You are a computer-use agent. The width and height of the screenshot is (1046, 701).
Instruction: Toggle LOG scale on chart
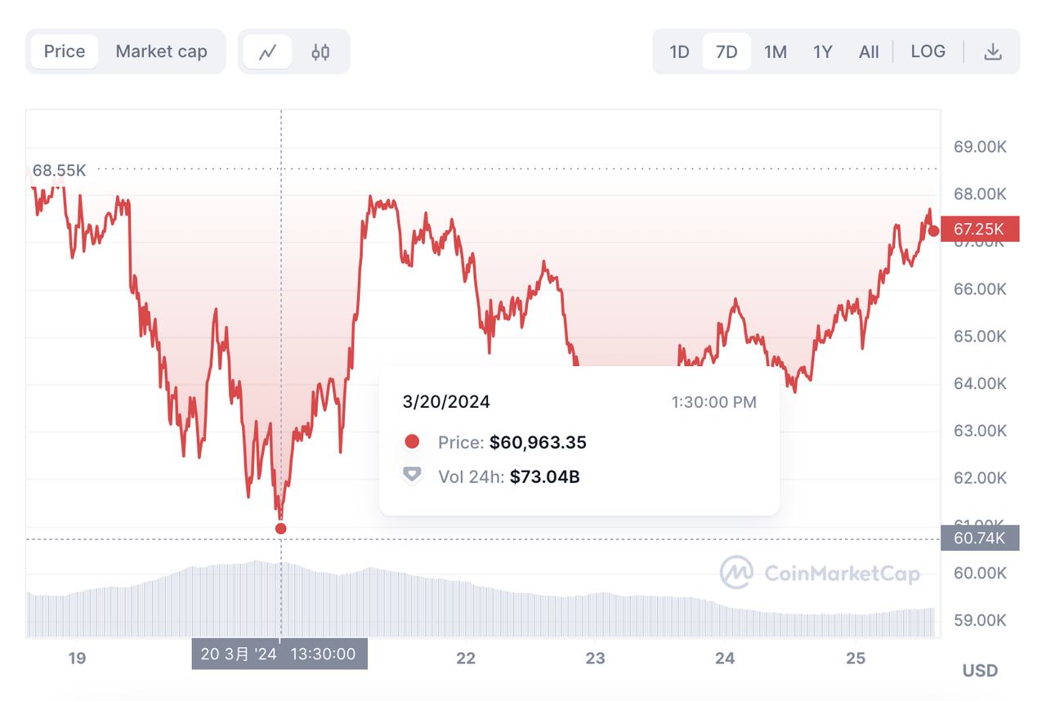[x=928, y=51]
